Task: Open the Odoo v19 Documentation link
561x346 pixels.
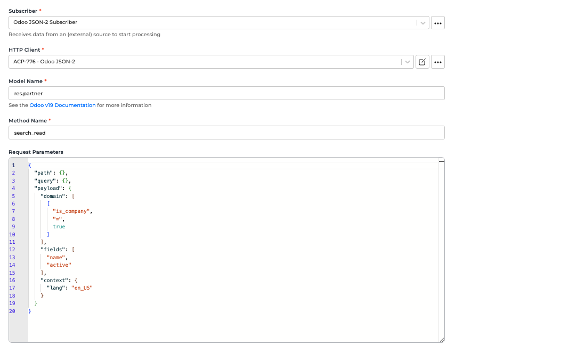Action: point(63,105)
